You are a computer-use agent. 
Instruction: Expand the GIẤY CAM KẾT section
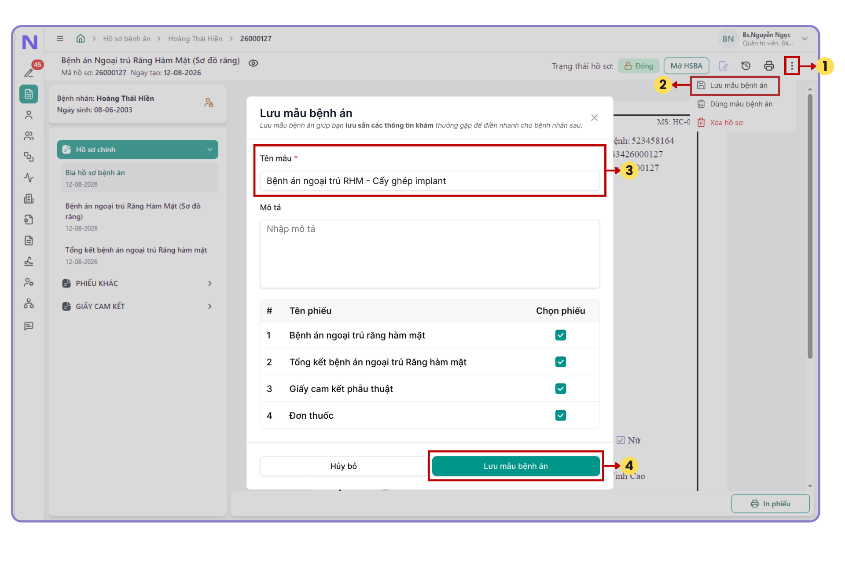137,306
